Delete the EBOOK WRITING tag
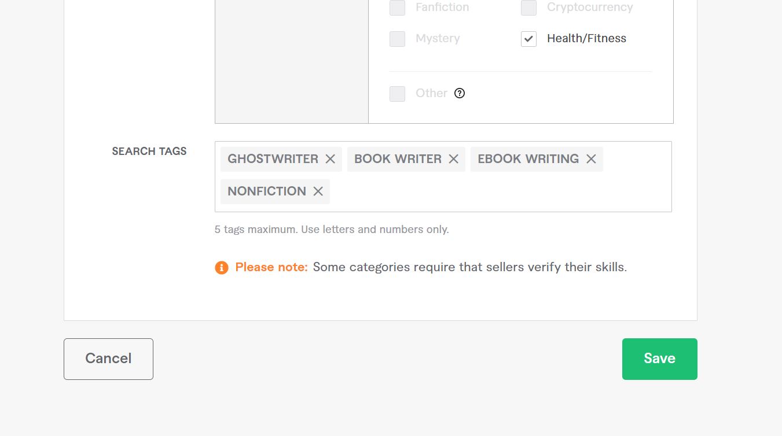 tap(591, 159)
